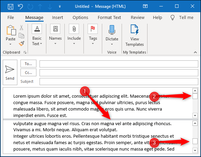201x157 pixels.
Task: Open the File menu
Action: coord(11,18)
